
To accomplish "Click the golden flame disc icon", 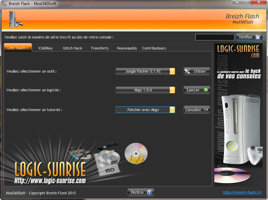I will click(136, 154).
